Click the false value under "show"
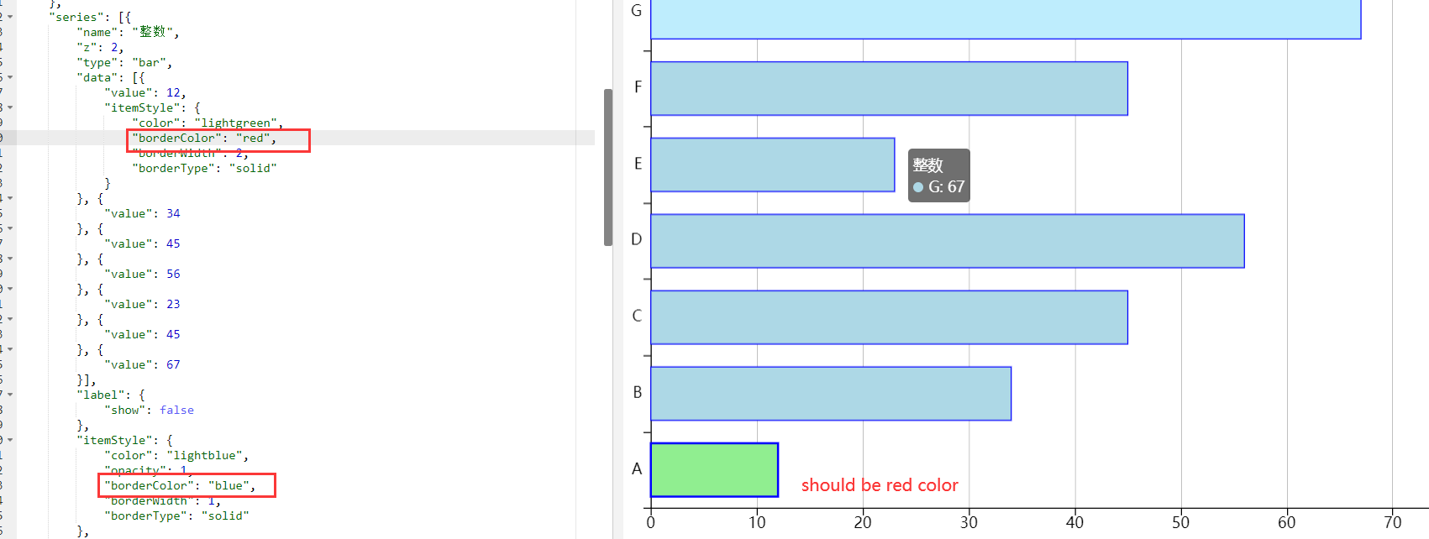Screen dimensions: 1429x539 (176, 410)
